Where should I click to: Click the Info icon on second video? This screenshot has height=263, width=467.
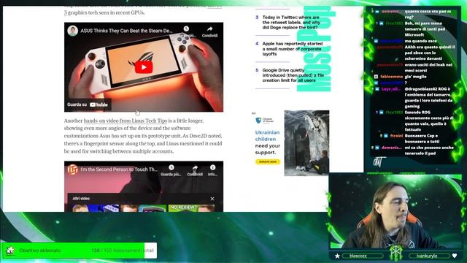pos(212,167)
